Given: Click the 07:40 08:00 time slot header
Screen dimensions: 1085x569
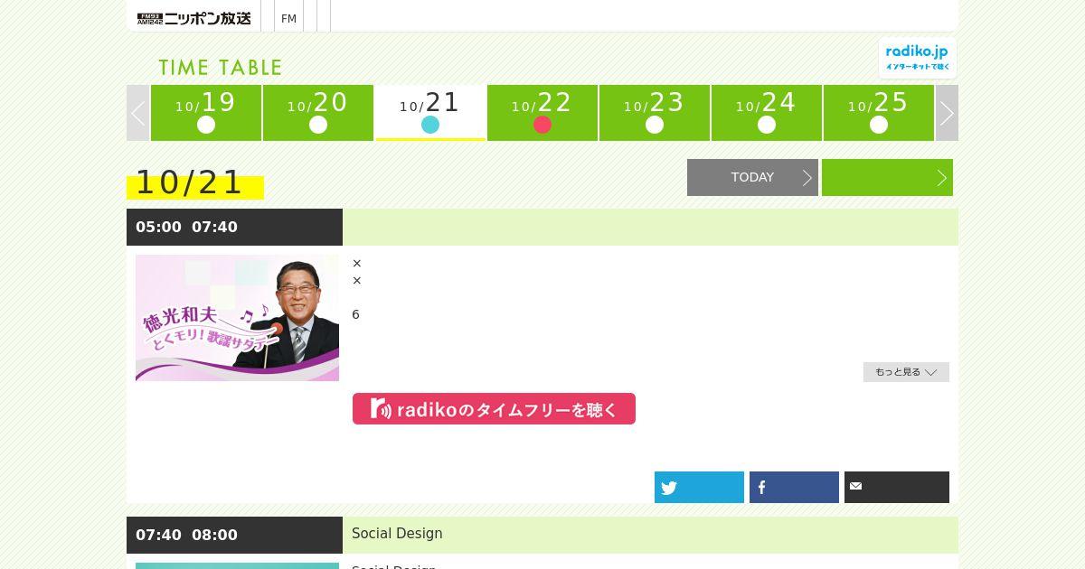Looking at the screenshot, I should (x=234, y=535).
